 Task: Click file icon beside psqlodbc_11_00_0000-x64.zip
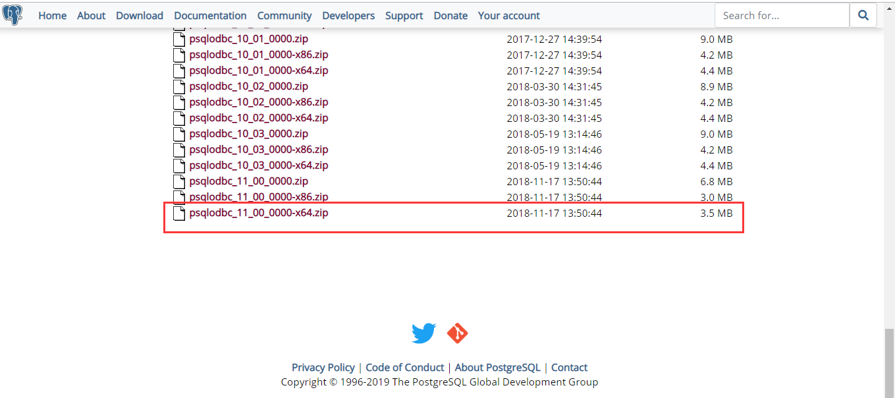179,213
